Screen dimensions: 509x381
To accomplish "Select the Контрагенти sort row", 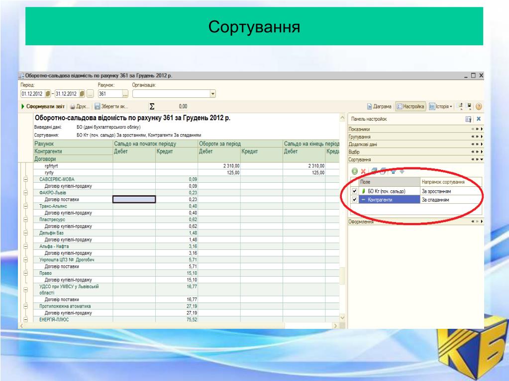I will click(x=389, y=200).
